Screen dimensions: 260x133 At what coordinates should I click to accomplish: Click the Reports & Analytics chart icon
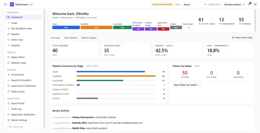(9, 80)
